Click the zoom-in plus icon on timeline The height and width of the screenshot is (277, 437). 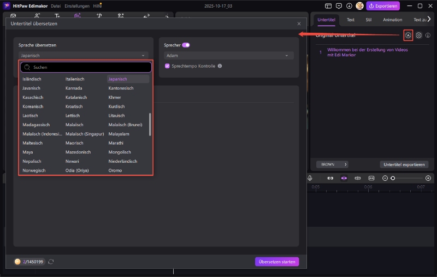tap(428, 178)
